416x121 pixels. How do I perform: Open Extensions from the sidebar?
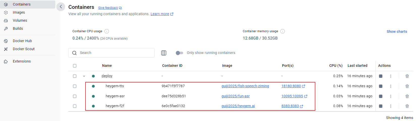pyautogui.click(x=27, y=61)
